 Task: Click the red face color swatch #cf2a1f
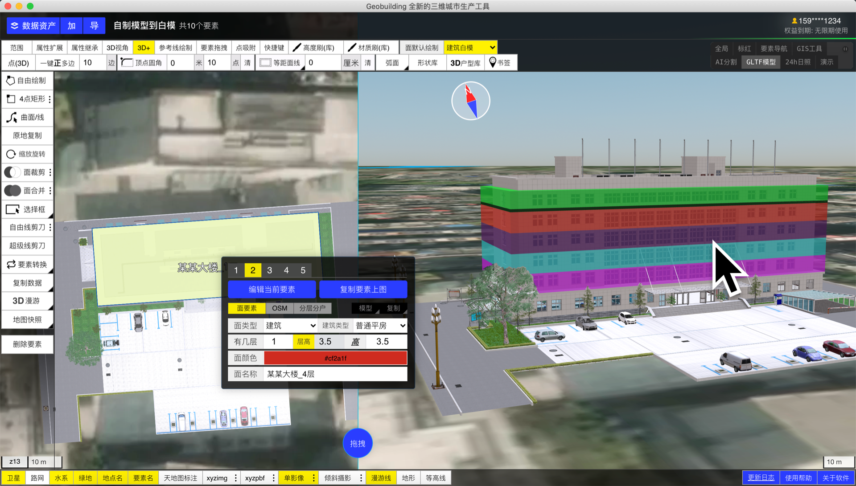(335, 358)
